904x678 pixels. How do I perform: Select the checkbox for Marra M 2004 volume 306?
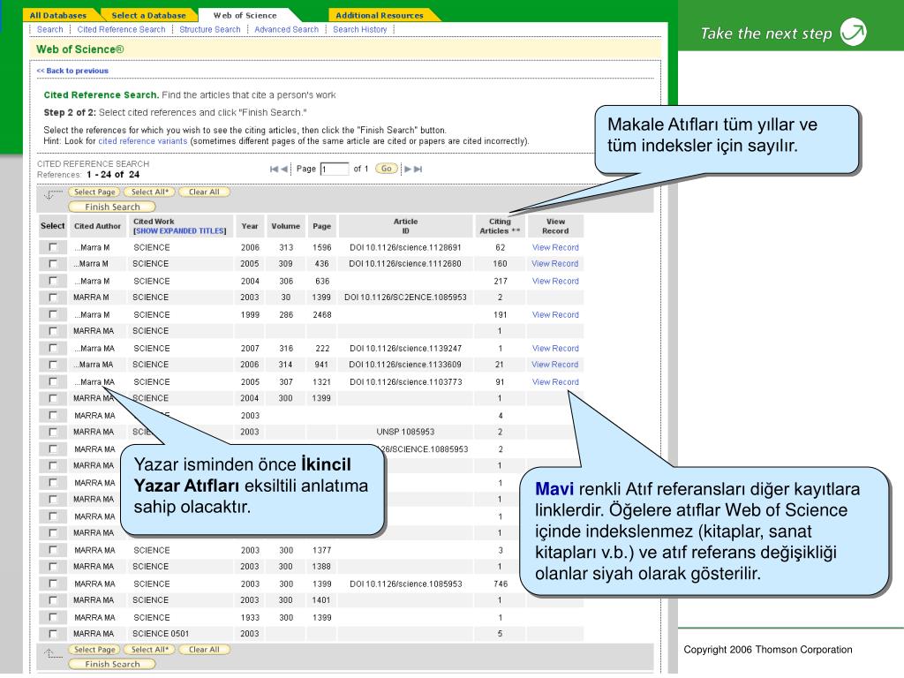(x=53, y=281)
